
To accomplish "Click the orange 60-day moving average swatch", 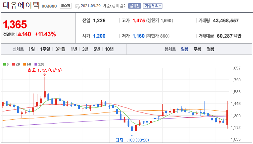I will click(x=24, y=64).
